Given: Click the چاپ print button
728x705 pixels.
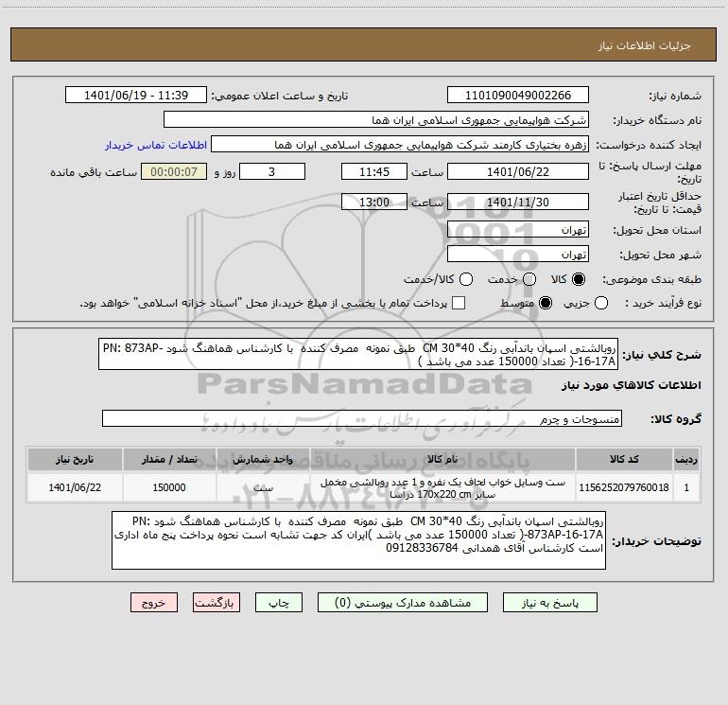Looking at the screenshot, I should click(279, 603).
